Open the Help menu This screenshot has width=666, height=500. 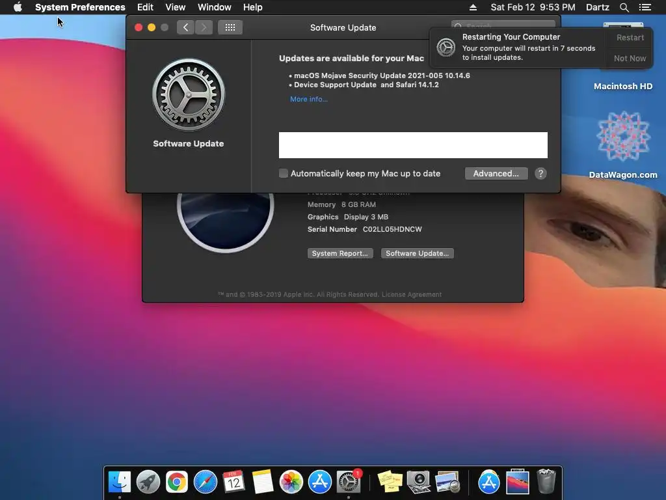coord(253,7)
